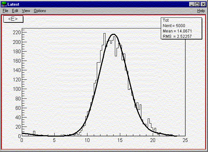This screenshot has height=152, width=208.
Task: Click the x-axis tick label 25
Action: [x=185, y=140]
